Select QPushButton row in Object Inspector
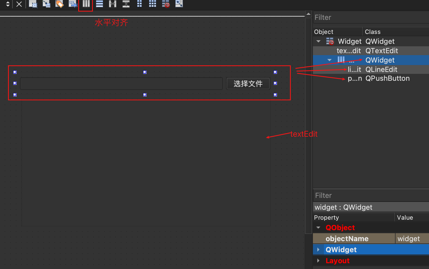429x269 pixels. point(371,79)
